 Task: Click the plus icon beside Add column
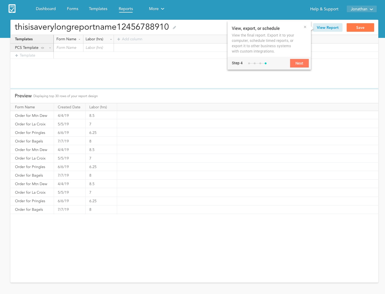(x=119, y=39)
